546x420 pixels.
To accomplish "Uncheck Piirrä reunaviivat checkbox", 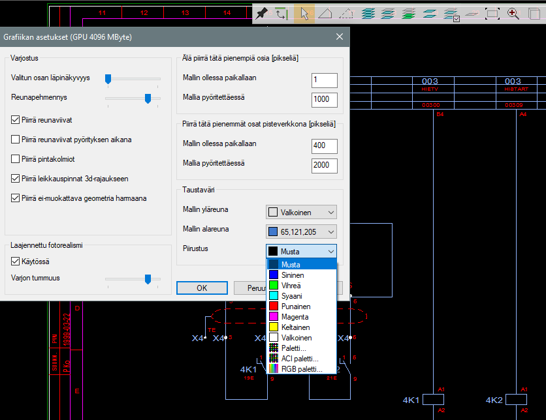I will [16, 120].
